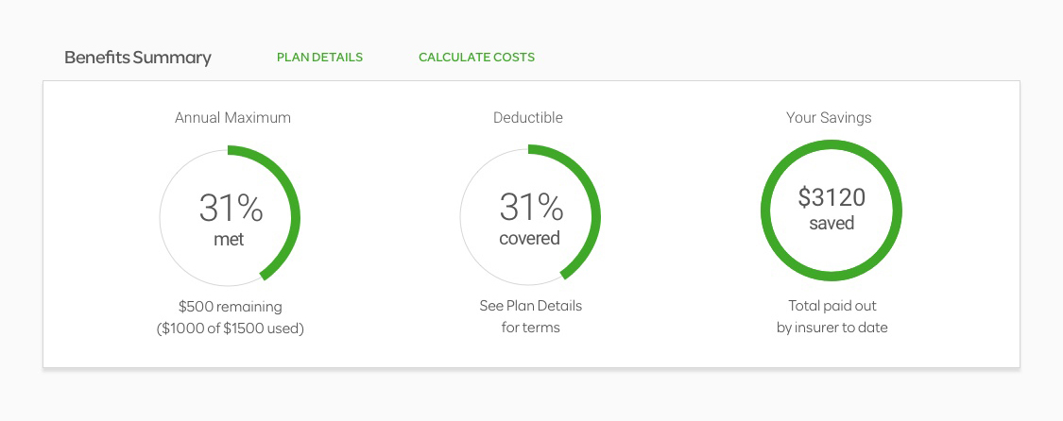The image size is (1063, 421).
Task: Click the Your Savings green ring
Action: 832,210
